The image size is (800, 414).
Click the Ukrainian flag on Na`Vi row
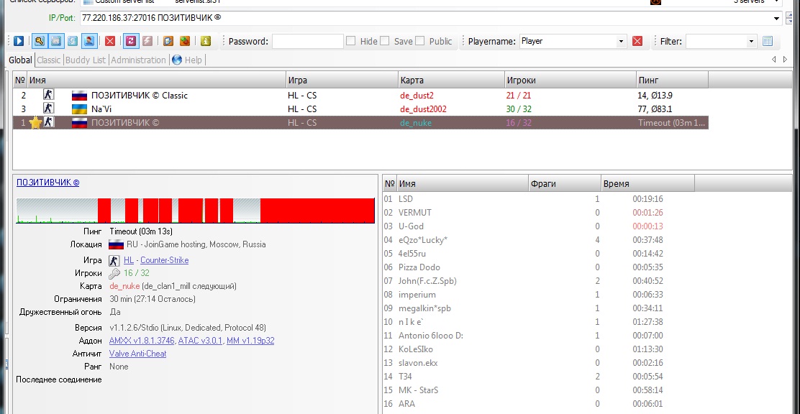79,109
